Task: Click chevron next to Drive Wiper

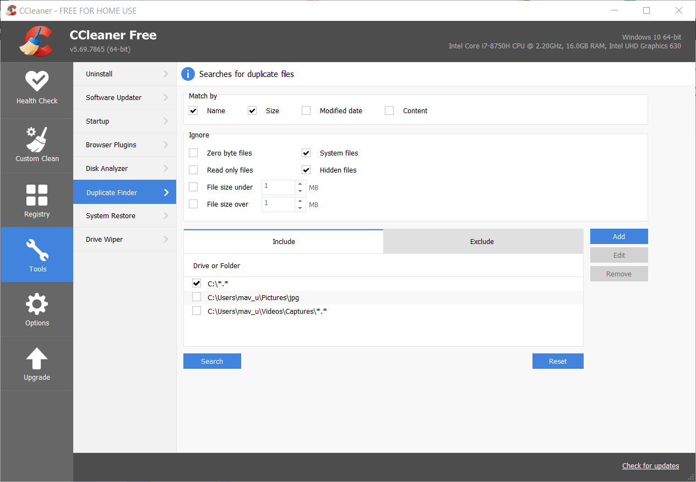Action: pyautogui.click(x=166, y=239)
